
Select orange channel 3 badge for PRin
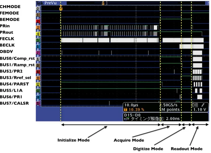(38, 28)
